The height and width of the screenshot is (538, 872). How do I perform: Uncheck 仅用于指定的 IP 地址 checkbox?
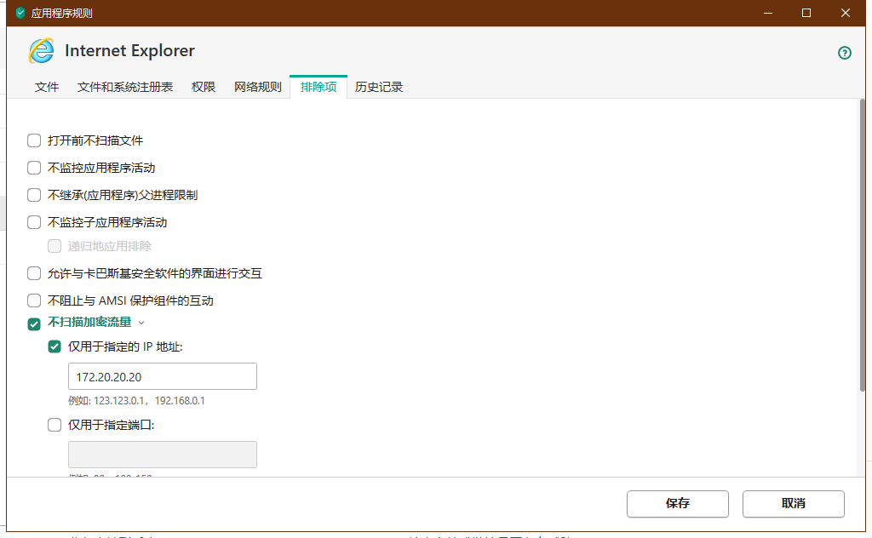point(54,346)
